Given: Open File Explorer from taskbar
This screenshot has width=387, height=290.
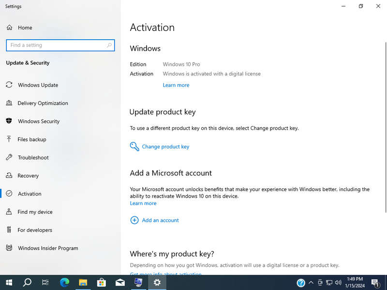Looking at the screenshot, I should pyautogui.click(x=83, y=282).
